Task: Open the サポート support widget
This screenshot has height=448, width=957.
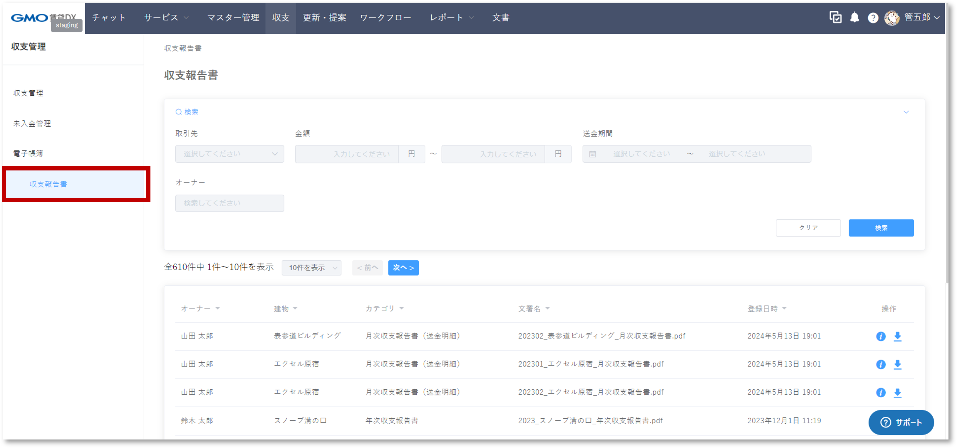Action: point(901,422)
